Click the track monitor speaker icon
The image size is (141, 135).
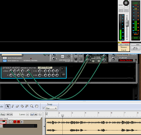click(22, 122)
